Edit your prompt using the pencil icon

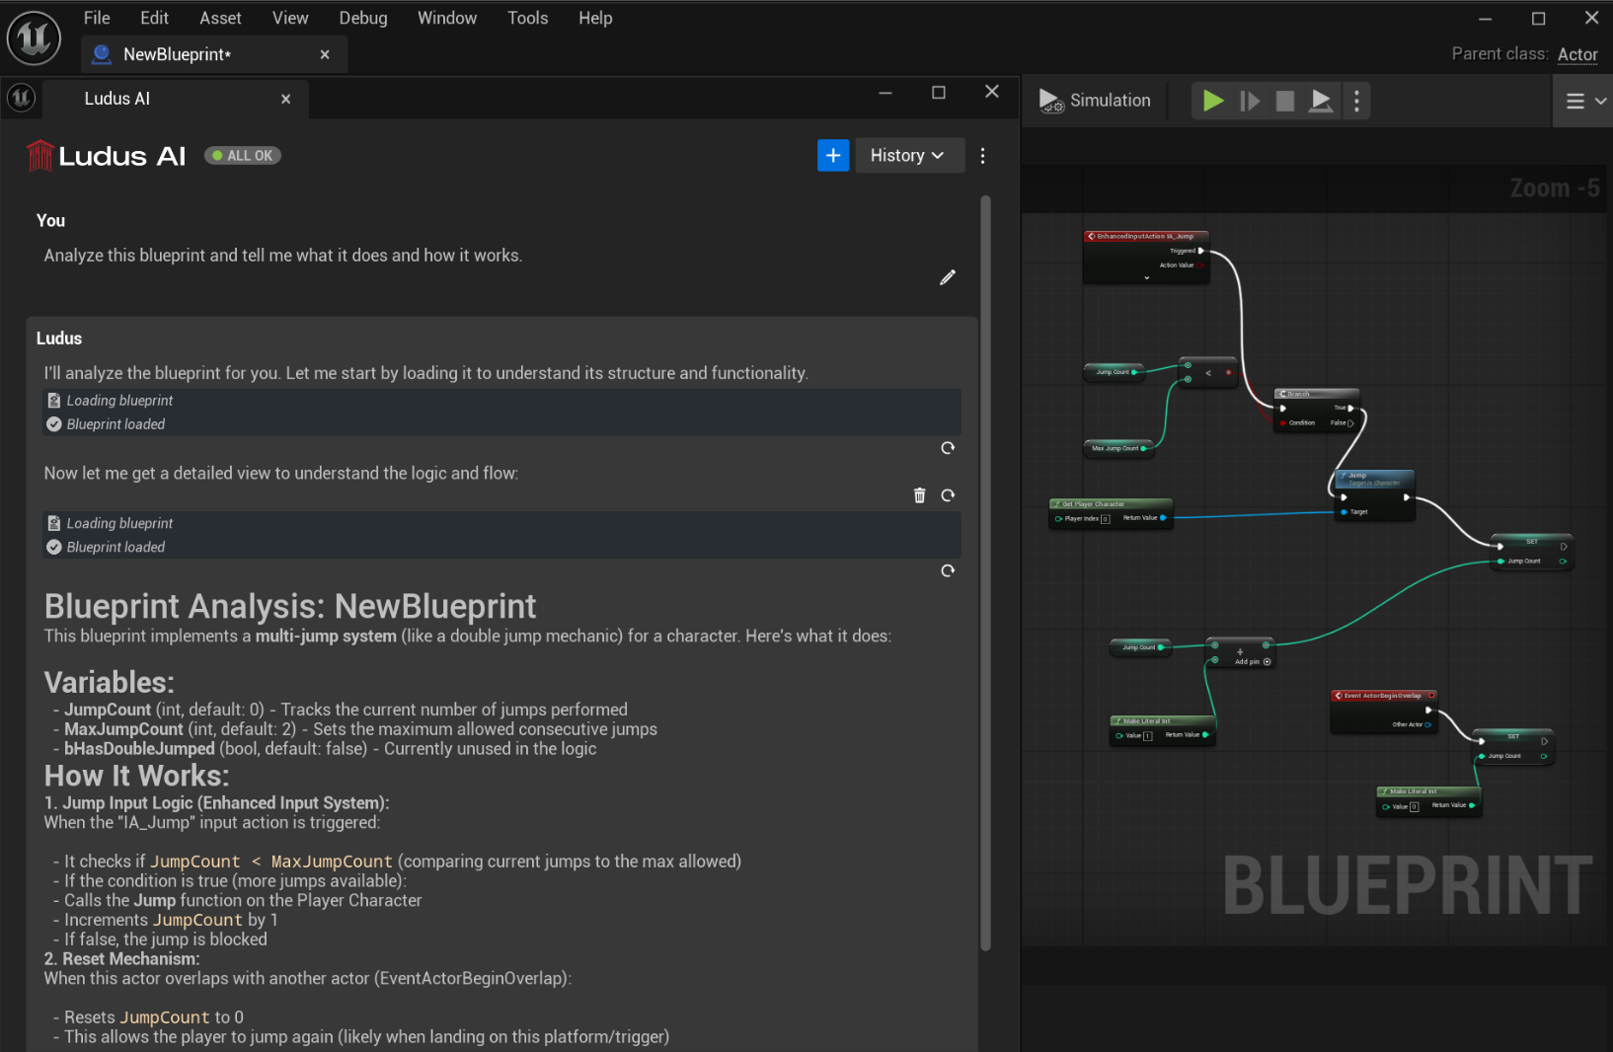point(948,277)
